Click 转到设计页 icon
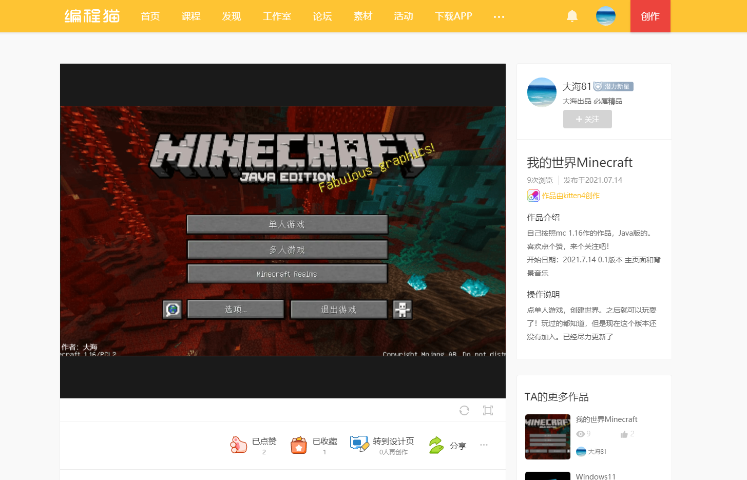The height and width of the screenshot is (480, 747). click(359, 444)
